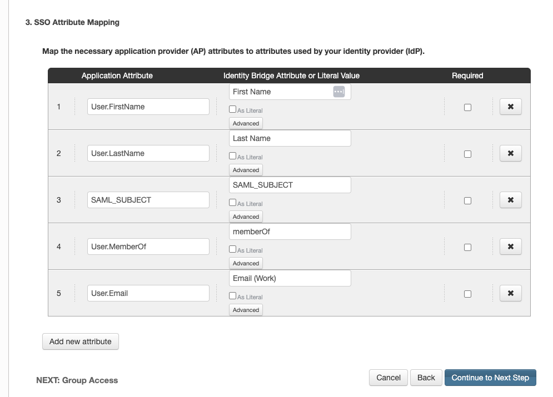Tick Required checkbox for User.MemberOf
Viewport: 553px width, 397px height.
[467, 247]
